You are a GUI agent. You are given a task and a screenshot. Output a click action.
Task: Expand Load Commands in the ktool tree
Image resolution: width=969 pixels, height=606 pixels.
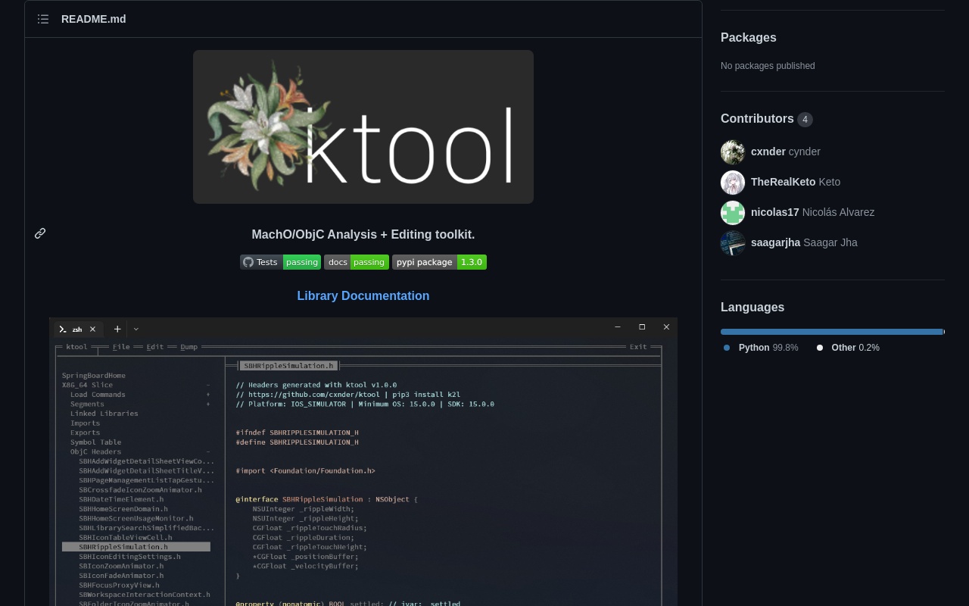[207, 394]
